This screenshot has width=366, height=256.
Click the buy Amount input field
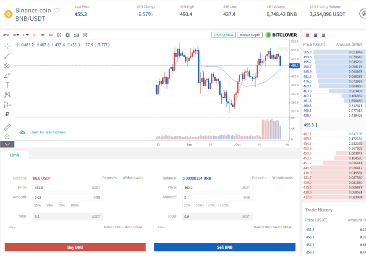pos(68,197)
